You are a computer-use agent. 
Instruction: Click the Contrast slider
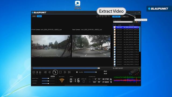click(48, 81)
